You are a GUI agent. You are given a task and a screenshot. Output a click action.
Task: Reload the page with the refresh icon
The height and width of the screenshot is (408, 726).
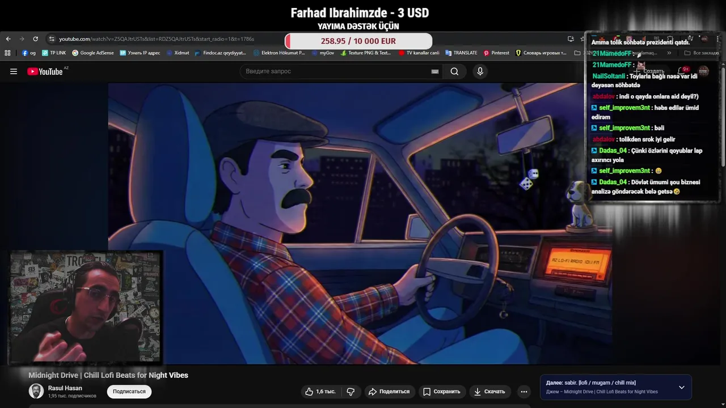pyautogui.click(x=35, y=39)
